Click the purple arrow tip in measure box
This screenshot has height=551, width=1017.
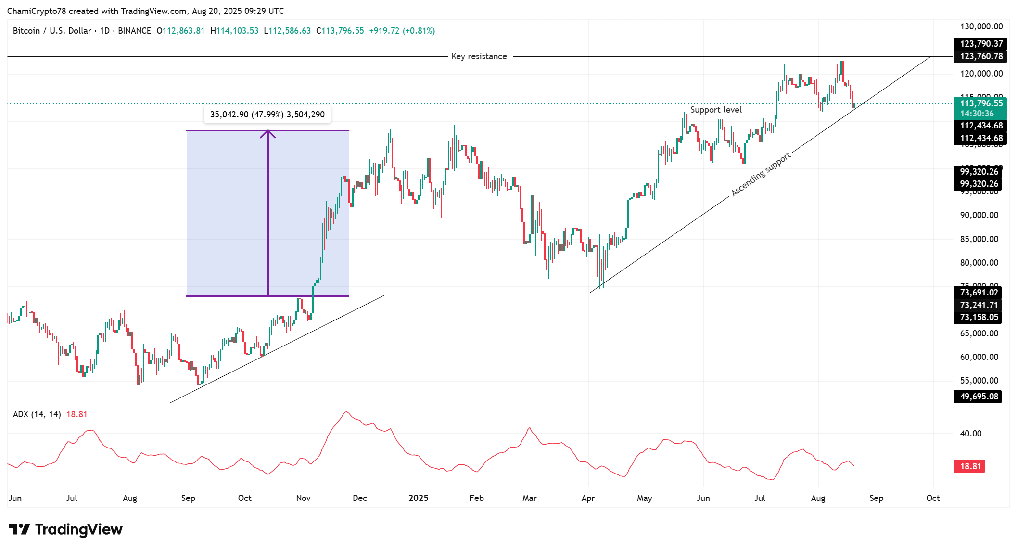coord(268,133)
